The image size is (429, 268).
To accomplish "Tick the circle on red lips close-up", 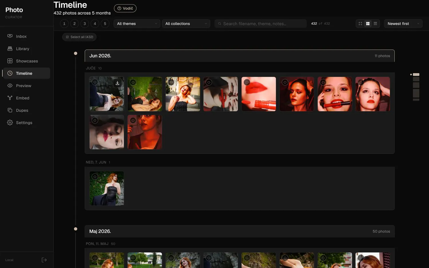I will [x=247, y=82].
